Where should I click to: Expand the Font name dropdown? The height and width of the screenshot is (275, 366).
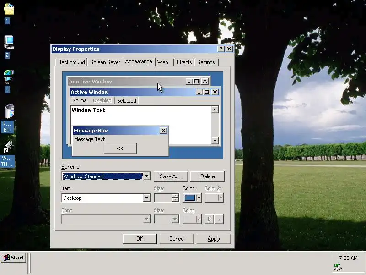click(x=146, y=219)
